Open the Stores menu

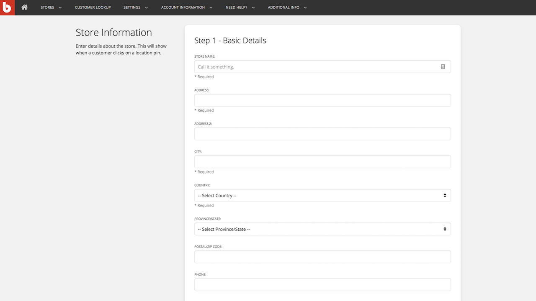[47, 8]
